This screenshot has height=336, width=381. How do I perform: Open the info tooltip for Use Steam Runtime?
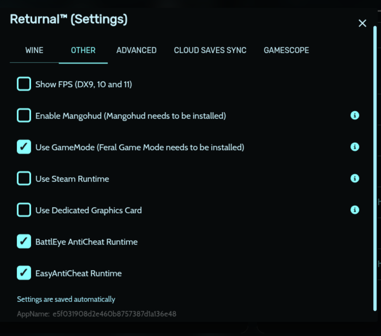[355, 178]
